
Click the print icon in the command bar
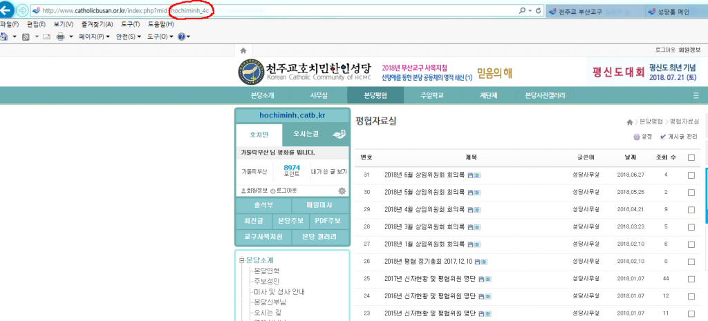pyautogui.click(x=60, y=37)
